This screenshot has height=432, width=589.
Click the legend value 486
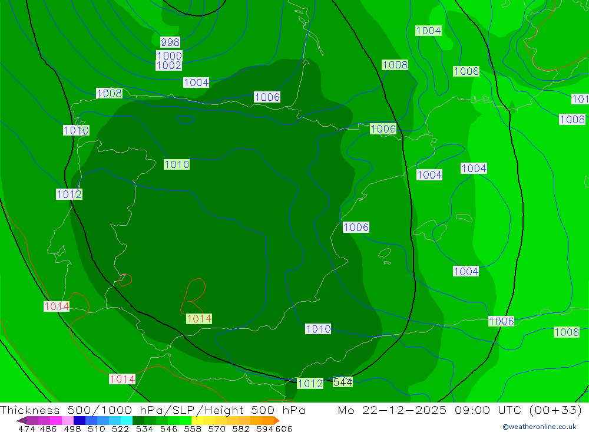(x=48, y=429)
